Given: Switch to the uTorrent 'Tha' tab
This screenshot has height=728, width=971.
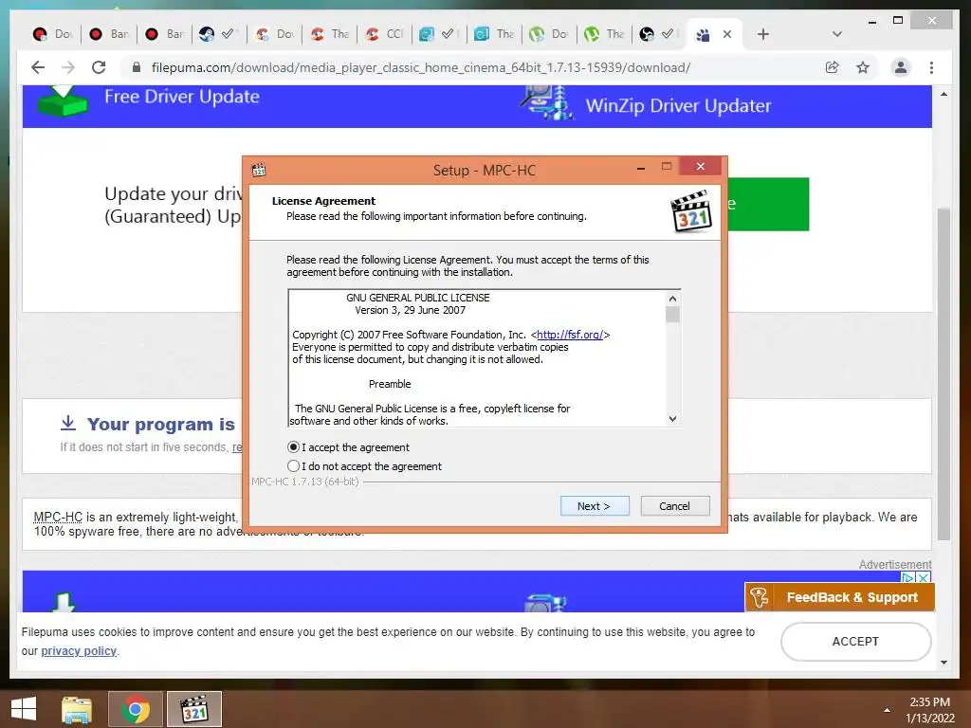Looking at the screenshot, I should [604, 34].
